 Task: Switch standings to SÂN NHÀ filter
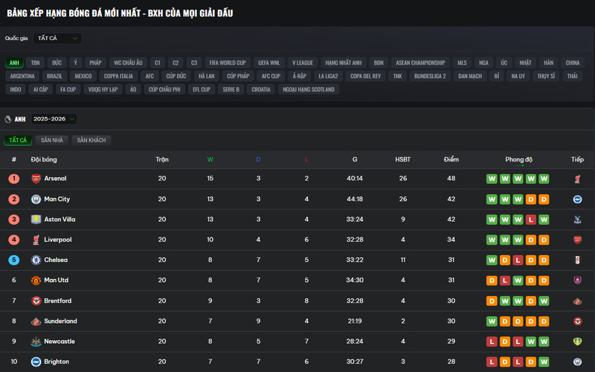(53, 140)
